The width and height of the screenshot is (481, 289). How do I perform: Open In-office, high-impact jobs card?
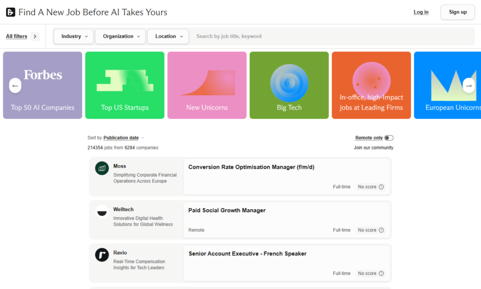(x=371, y=85)
